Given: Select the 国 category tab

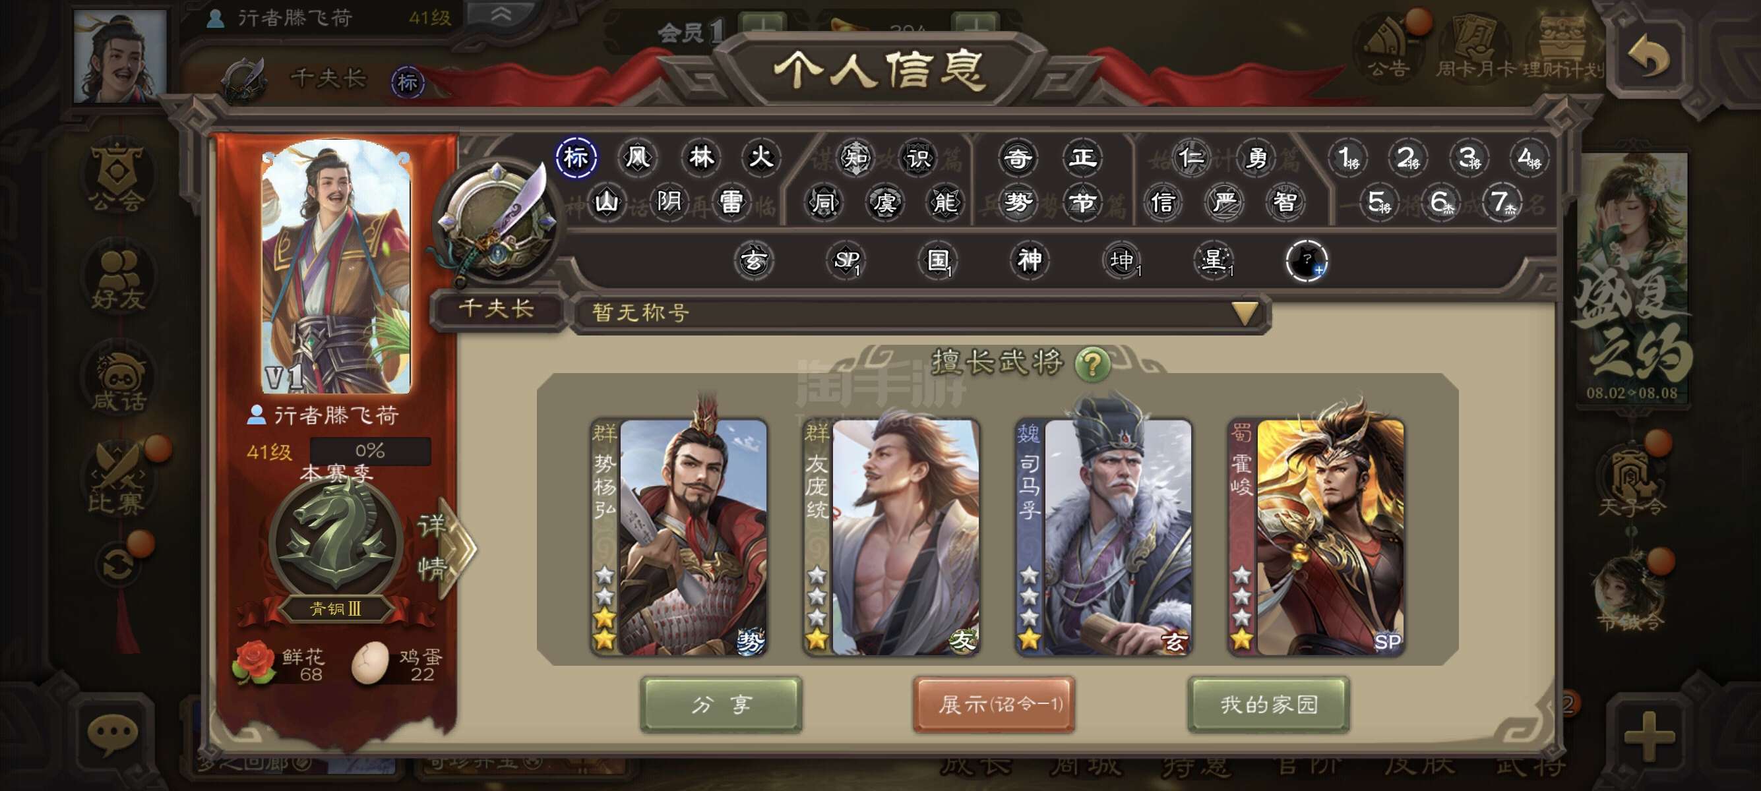Looking at the screenshot, I should tap(938, 260).
